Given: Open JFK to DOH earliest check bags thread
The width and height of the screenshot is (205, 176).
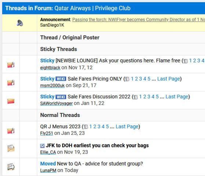Looking at the screenshot, I should click(97, 146).
